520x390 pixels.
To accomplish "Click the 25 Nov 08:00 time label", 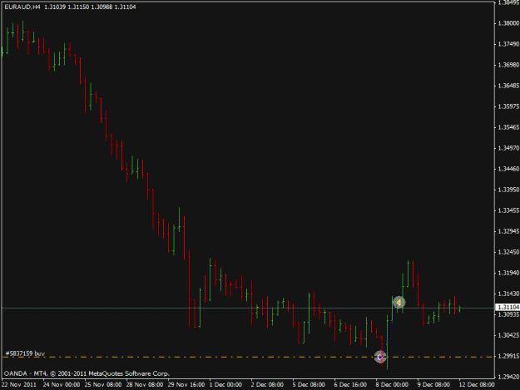I will coord(103,385).
